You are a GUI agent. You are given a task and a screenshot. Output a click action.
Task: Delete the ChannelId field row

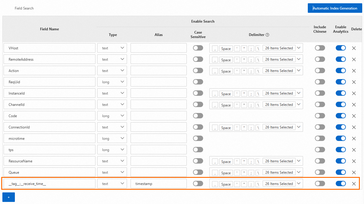point(354,105)
